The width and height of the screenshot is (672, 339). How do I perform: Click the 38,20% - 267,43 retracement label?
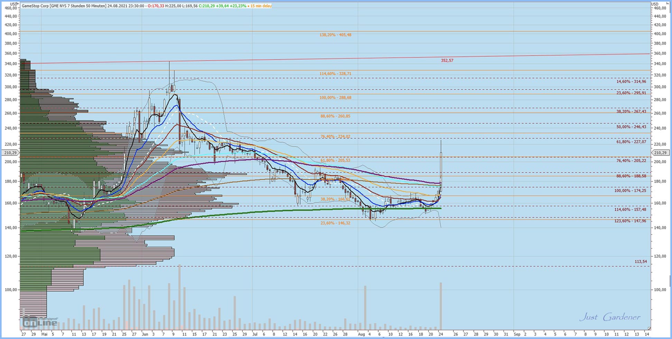click(631, 111)
